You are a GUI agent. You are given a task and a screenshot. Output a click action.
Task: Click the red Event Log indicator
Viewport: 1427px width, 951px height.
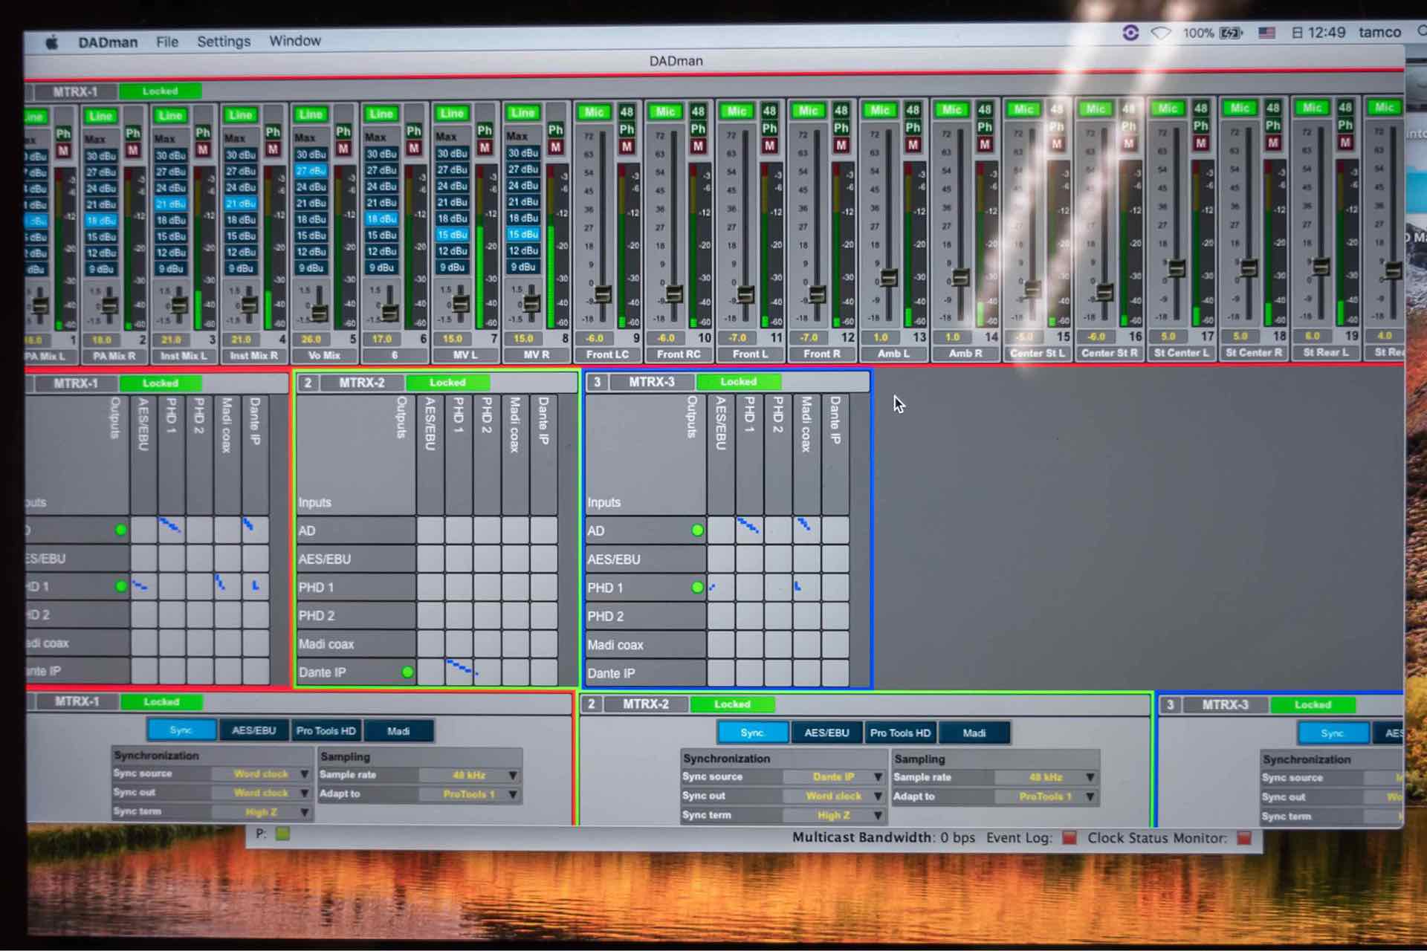click(x=1069, y=837)
